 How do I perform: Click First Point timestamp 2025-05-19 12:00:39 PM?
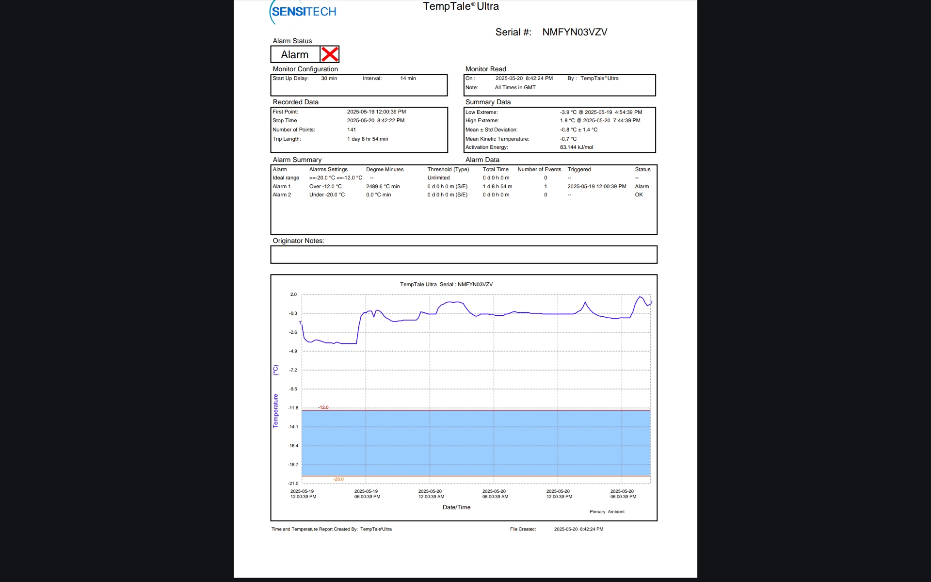pos(376,112)
